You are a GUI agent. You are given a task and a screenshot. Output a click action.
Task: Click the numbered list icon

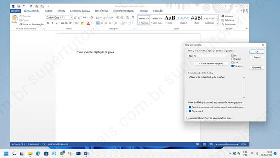[x=104, y=17]
